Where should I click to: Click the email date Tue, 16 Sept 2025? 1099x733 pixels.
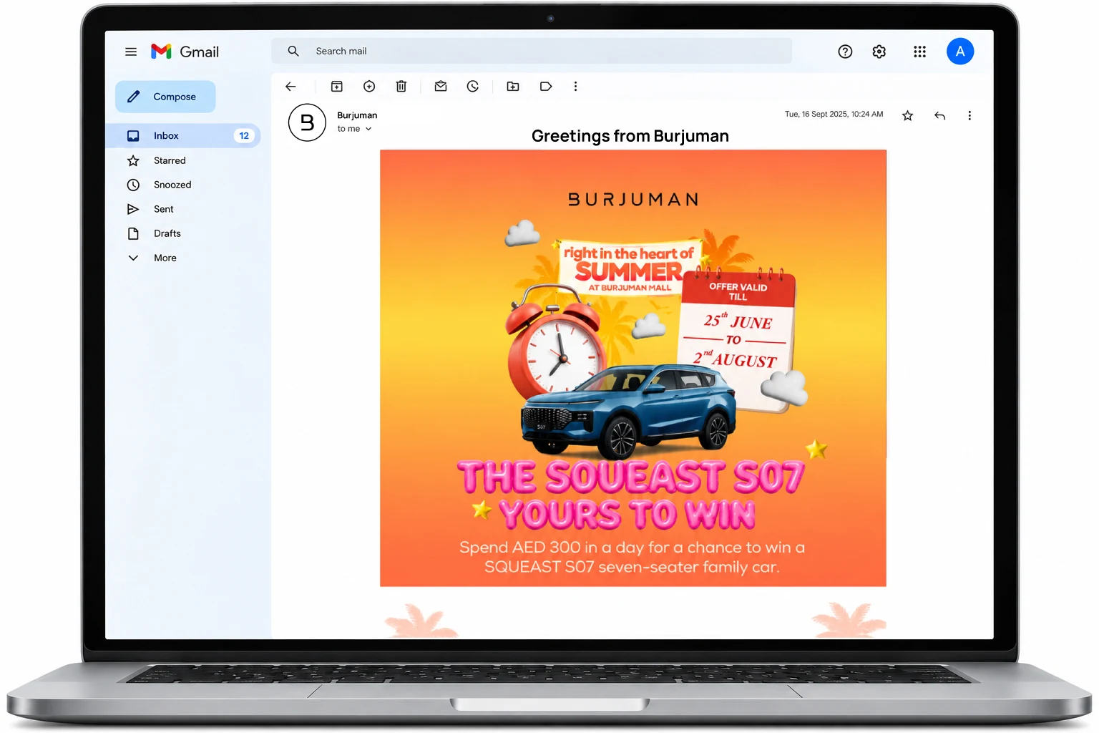point(834,114)
